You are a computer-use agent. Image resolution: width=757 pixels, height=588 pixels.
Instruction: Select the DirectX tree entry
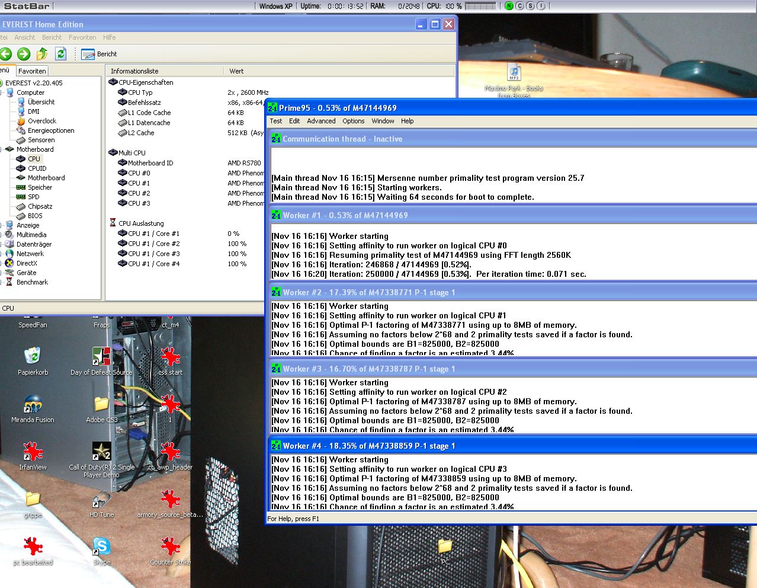[27, 263]
